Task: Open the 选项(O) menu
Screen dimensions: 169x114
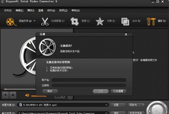Action: [x=63, y=10]
